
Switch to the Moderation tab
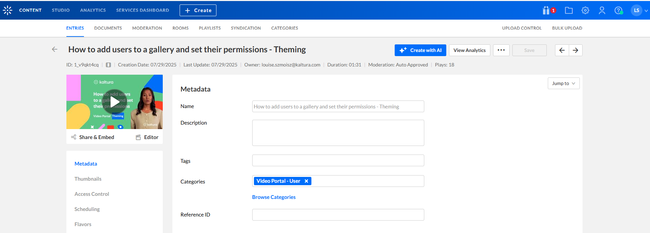tap(147, 28)
